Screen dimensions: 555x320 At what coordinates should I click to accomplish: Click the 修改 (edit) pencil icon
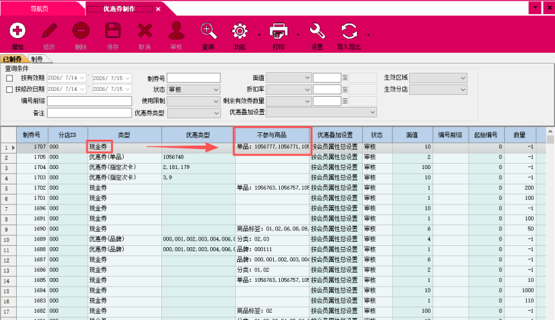pos(49,31)
